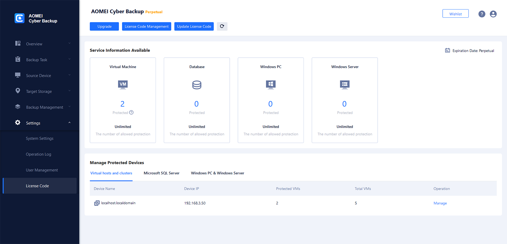Click the Windows Server icon
507x244 pixels.
coord(344,84)
